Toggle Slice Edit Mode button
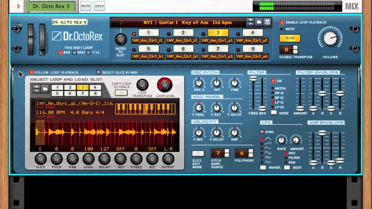Screen dimensions: 372x209 tap(198, 153)
